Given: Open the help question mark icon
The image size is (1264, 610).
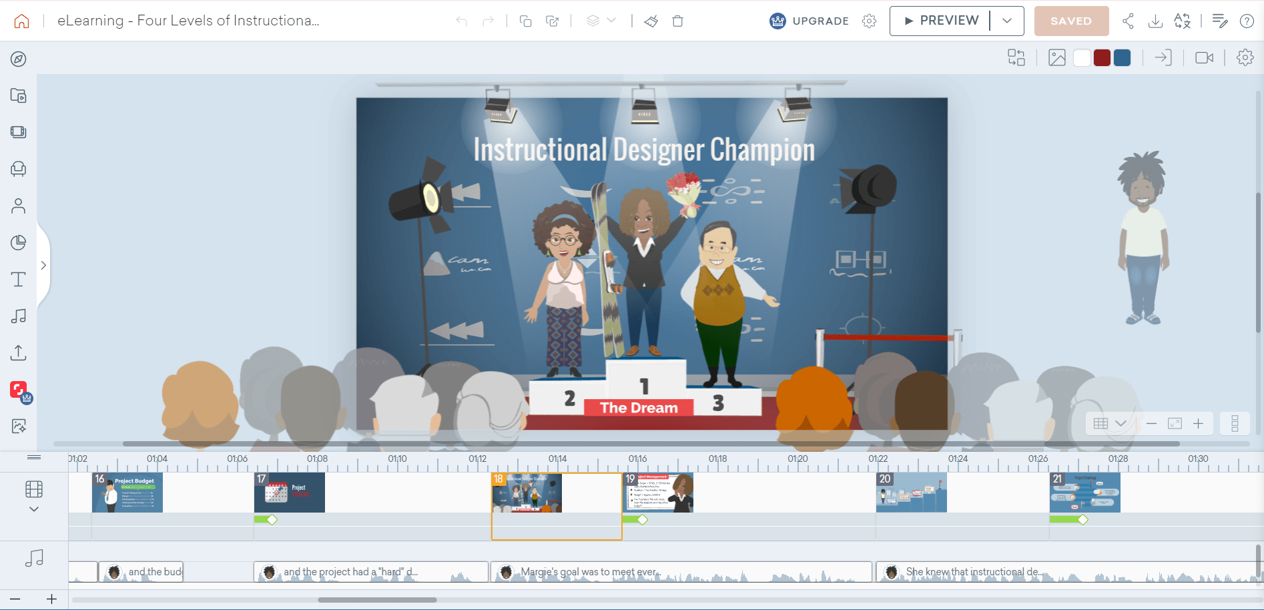Looking at the screenshot, I should pos(1247,21).
